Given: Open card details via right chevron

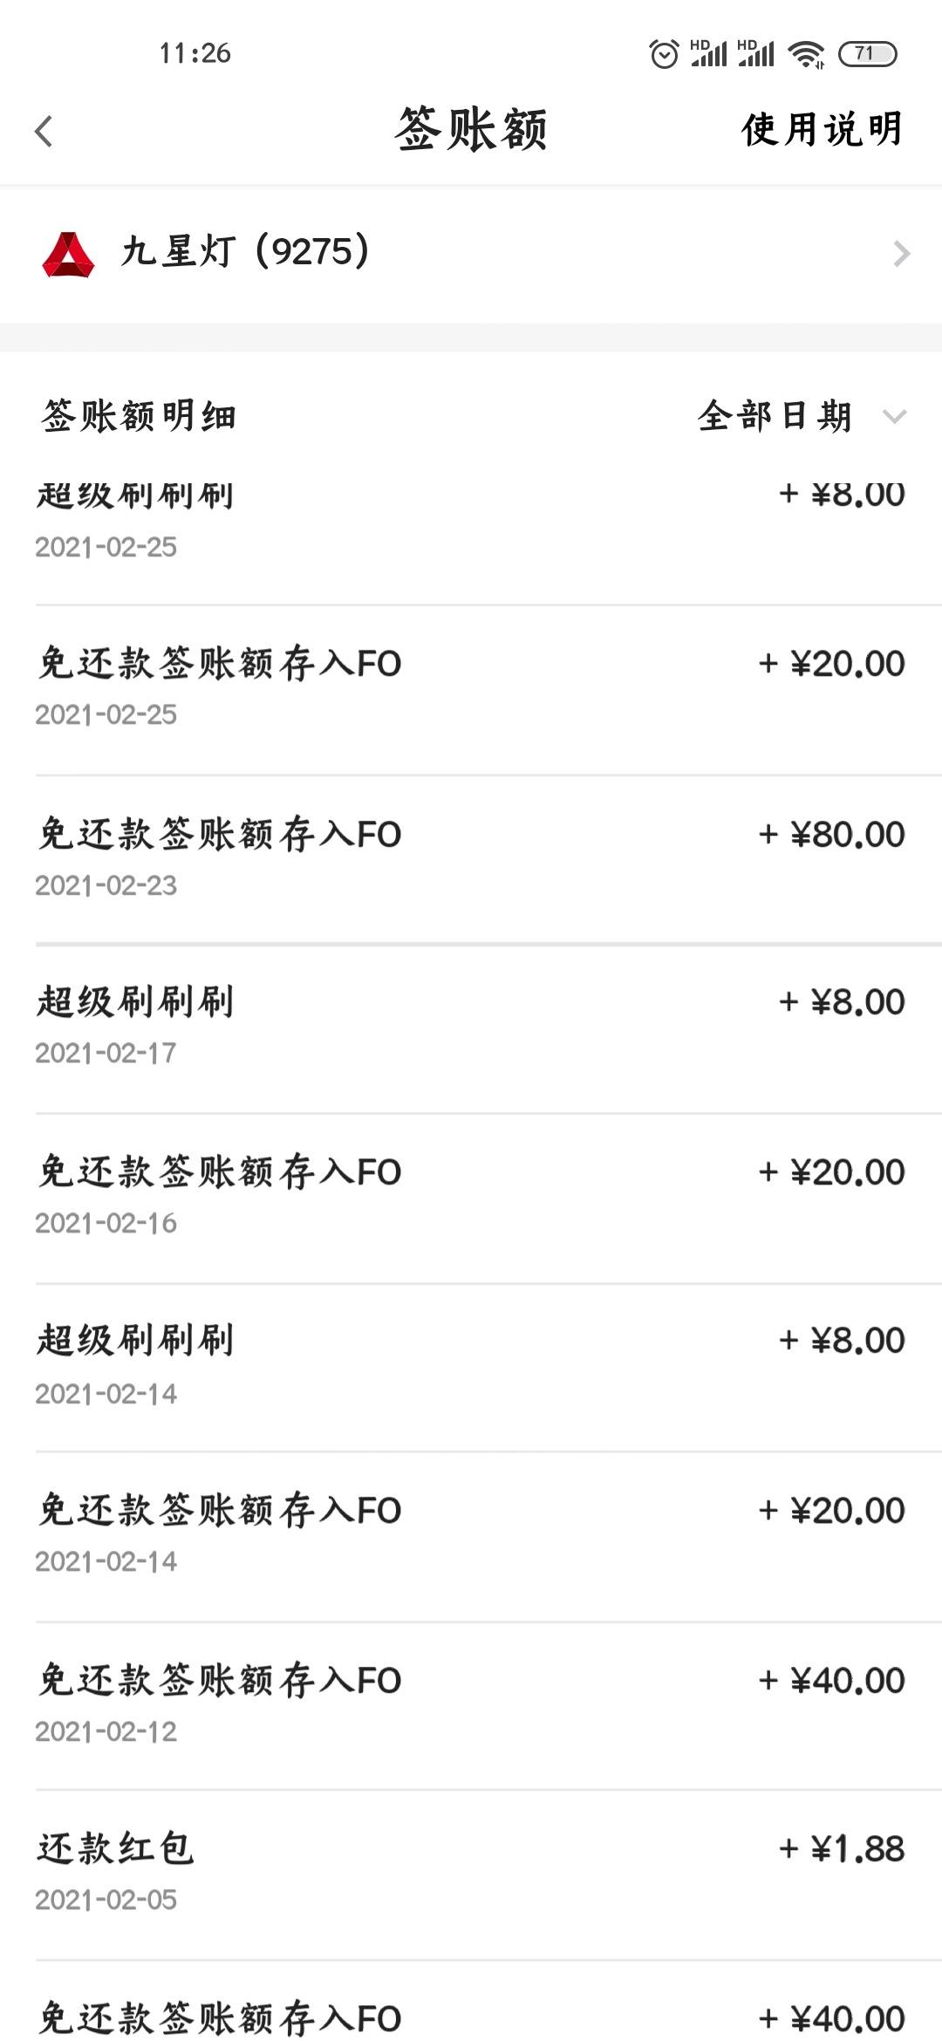Looking at the screenshot, I should [x=902, y=254].
